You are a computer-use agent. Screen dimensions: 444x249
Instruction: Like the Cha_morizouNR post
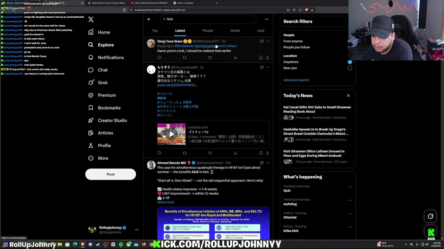point(210,153)
